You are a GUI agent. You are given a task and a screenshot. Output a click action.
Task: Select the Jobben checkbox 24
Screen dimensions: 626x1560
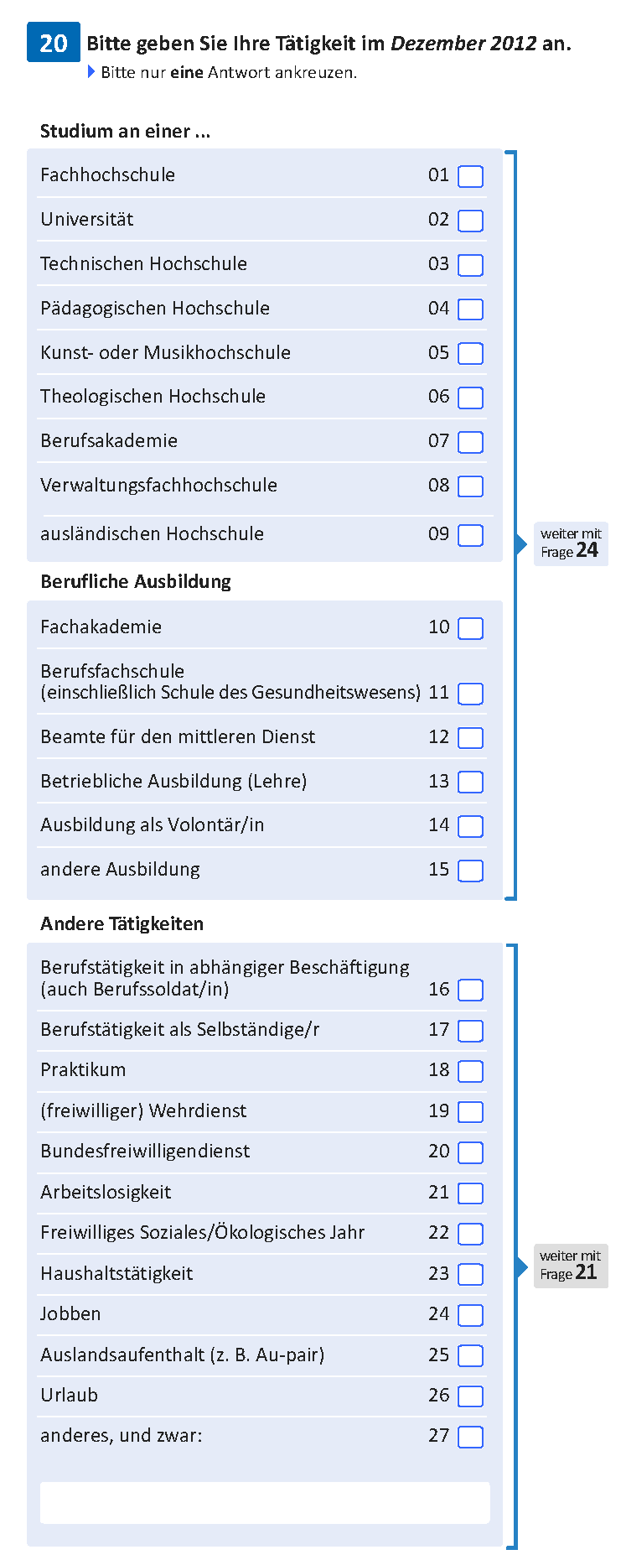(x=471, y=1315)
